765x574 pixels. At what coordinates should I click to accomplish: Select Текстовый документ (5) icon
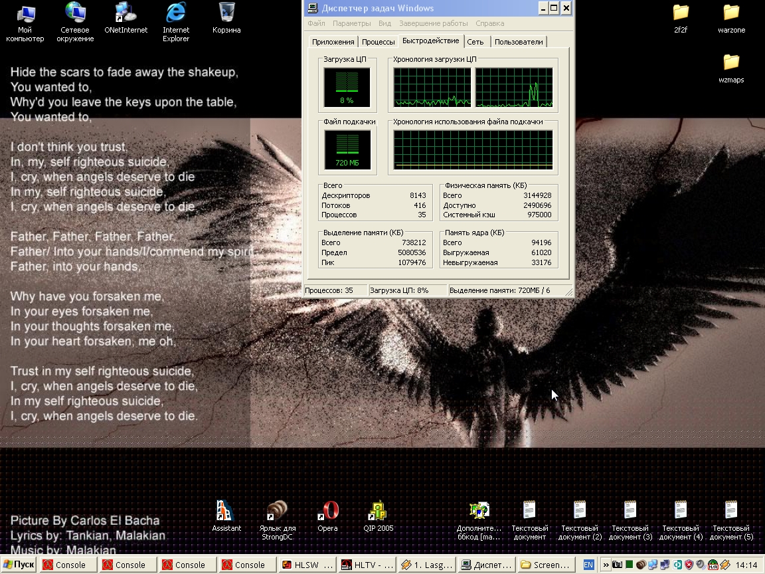click(731, 520)
